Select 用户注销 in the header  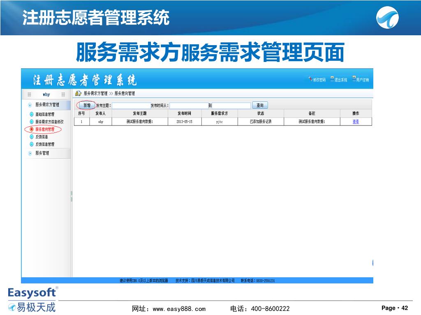click(363, 80)
